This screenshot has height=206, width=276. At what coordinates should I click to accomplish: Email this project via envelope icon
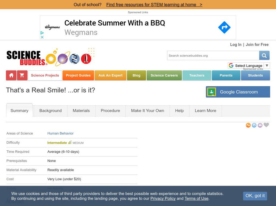coord(260,125)
